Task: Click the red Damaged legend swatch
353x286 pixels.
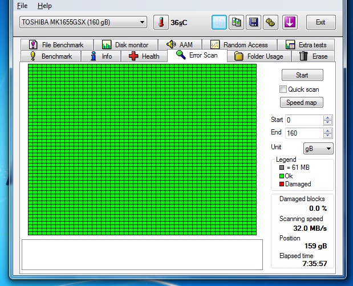Action: [x=282, y=184]
